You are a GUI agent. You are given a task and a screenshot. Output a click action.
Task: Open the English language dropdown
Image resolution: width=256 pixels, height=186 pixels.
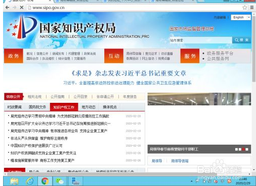tap(241, 17)
